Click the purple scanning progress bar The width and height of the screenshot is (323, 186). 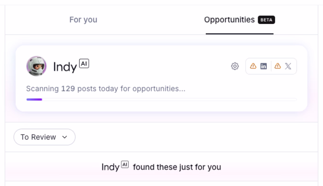[34, 99]
